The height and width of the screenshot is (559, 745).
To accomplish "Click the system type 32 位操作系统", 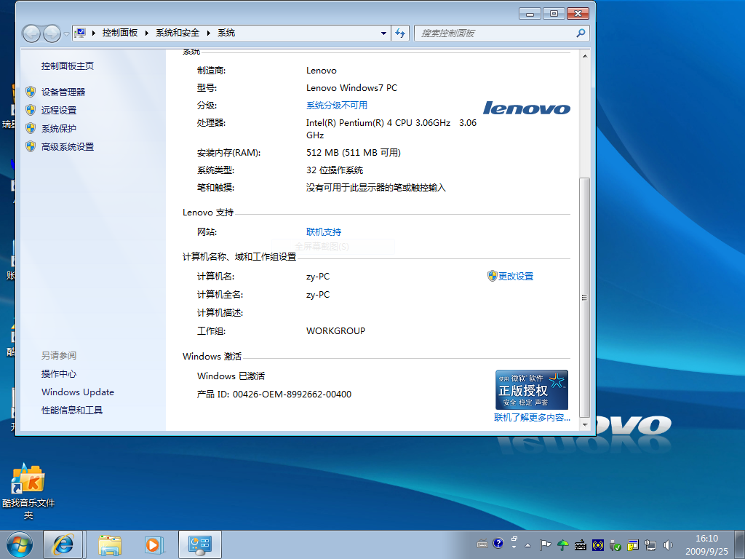I will click(335, 170).
